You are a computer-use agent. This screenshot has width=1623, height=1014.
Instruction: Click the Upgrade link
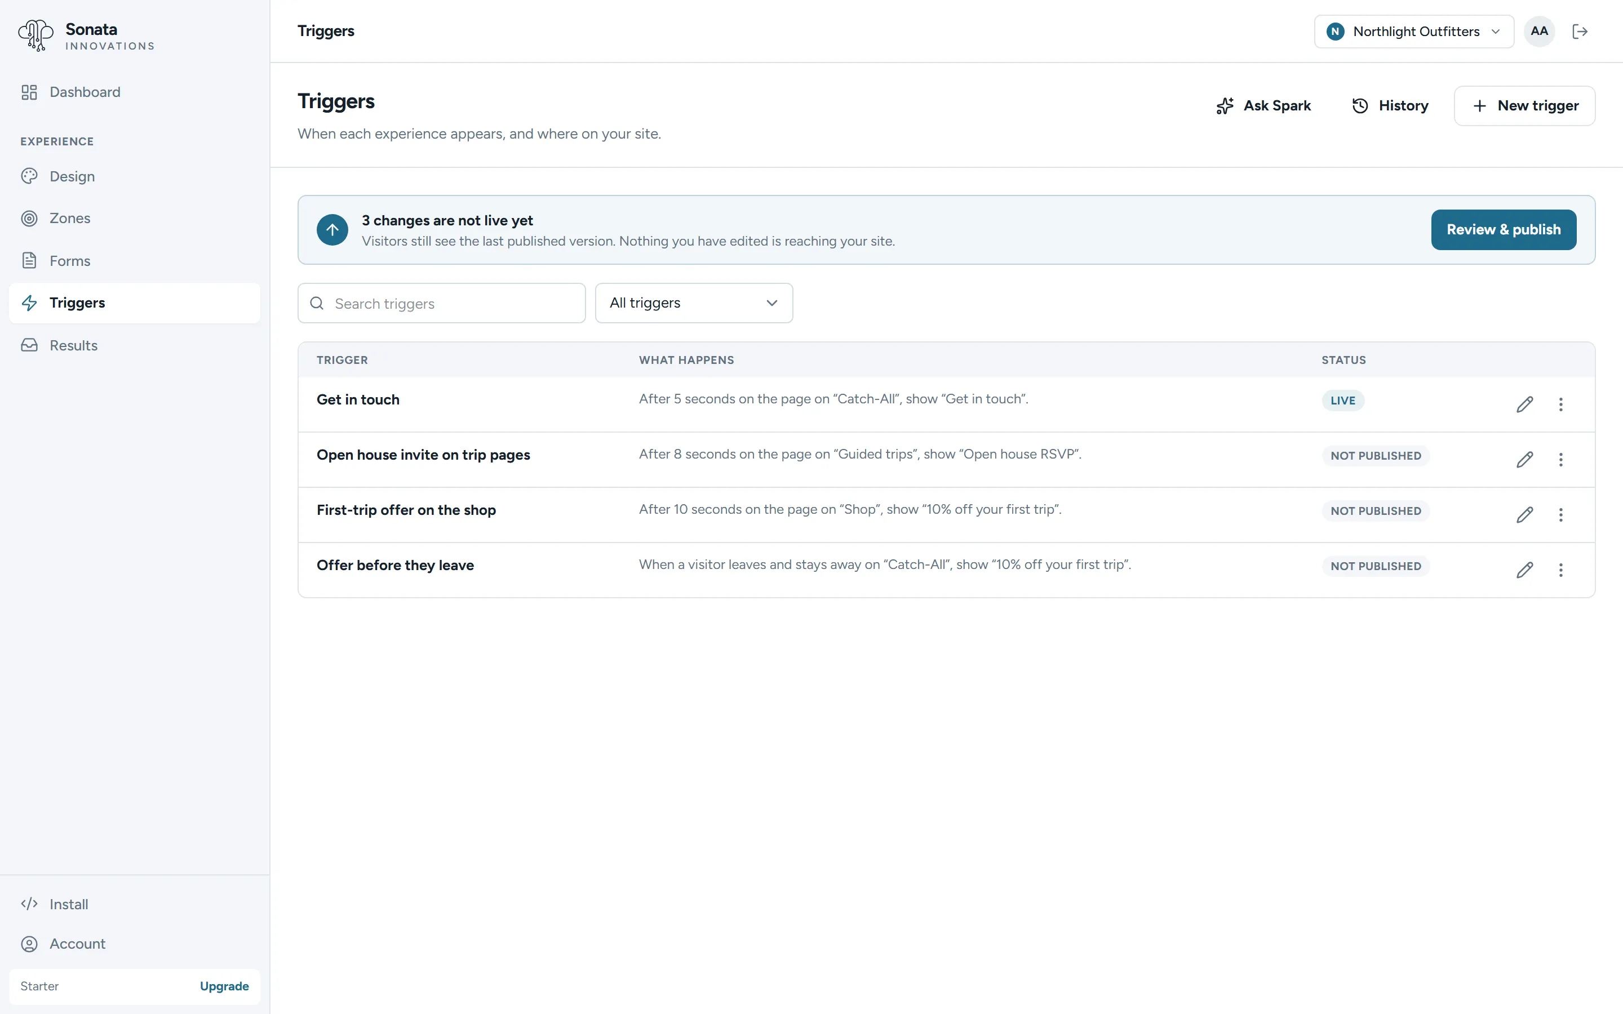pos(224,986)
